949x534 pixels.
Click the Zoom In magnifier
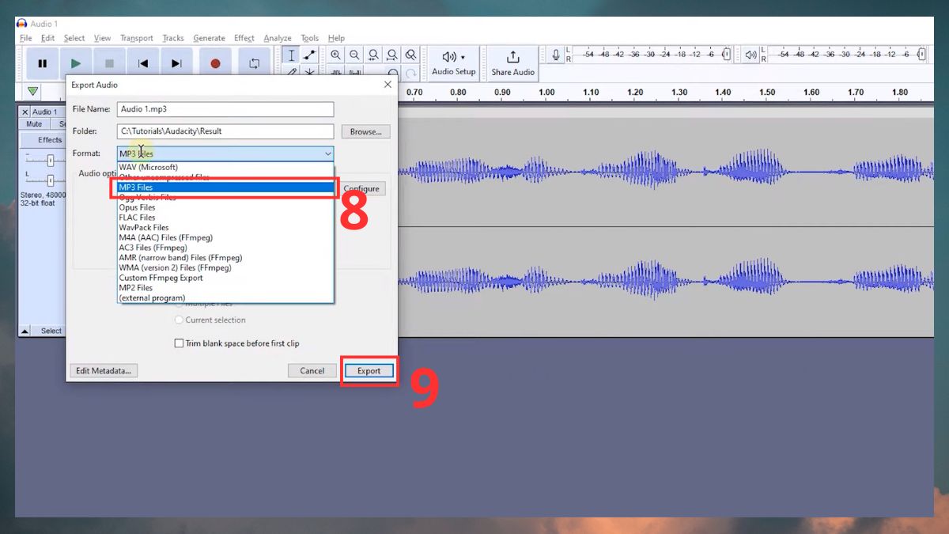[336, 55]
